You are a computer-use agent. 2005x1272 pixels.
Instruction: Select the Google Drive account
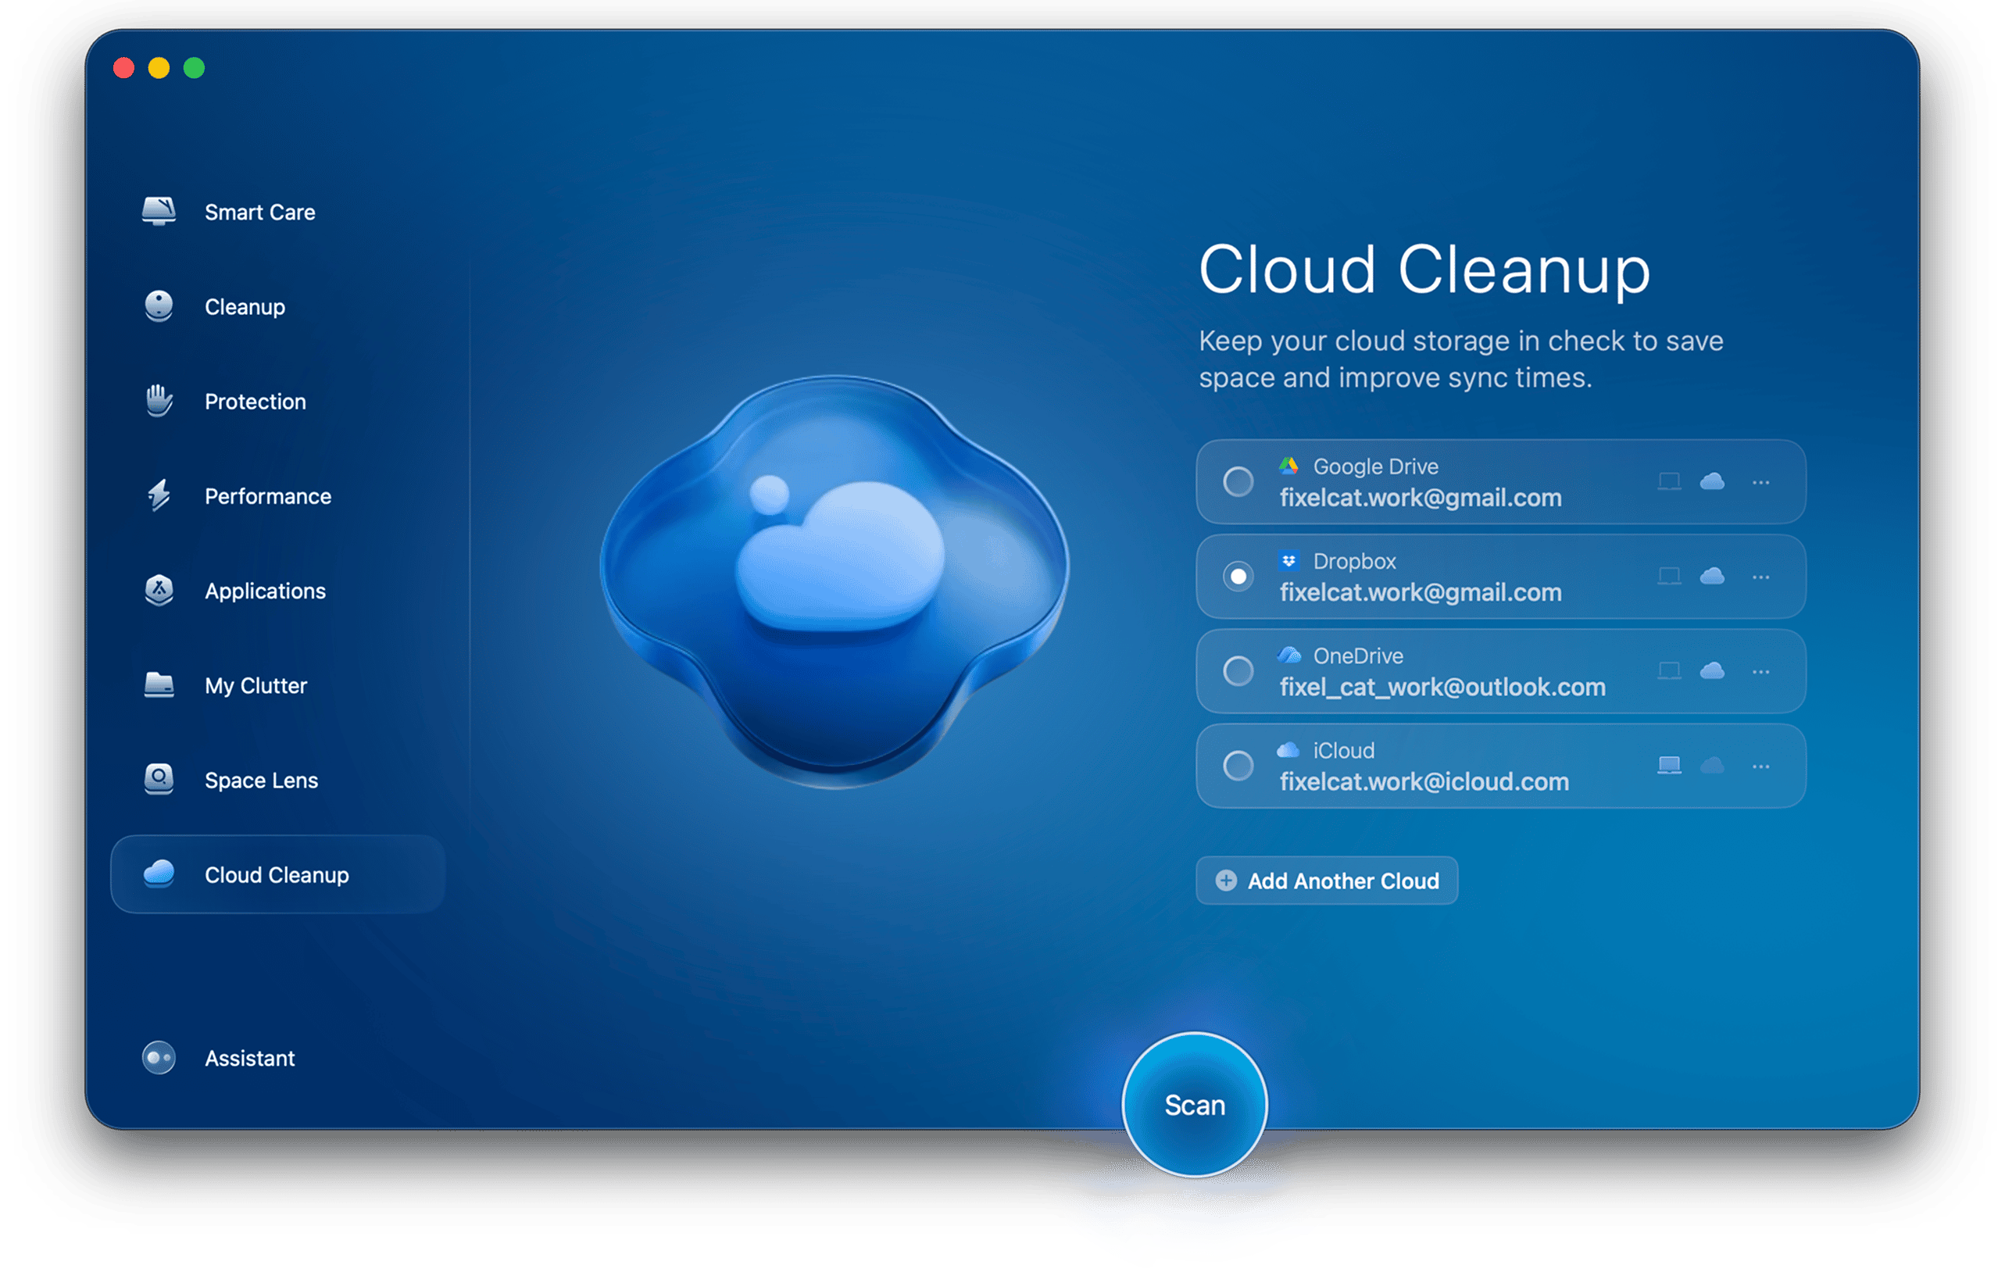point(1238,481)
